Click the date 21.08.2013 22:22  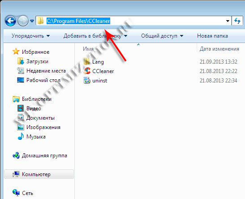[219, 71]
